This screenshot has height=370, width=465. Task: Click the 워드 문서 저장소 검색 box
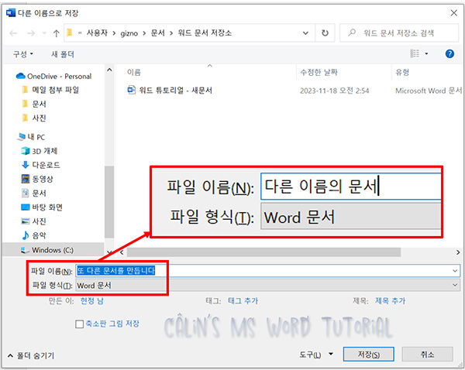point(399,33)
